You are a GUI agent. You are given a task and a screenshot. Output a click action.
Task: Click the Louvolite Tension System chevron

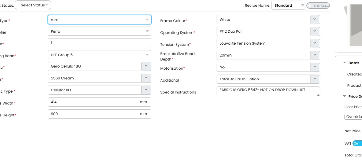click(315, 43)
